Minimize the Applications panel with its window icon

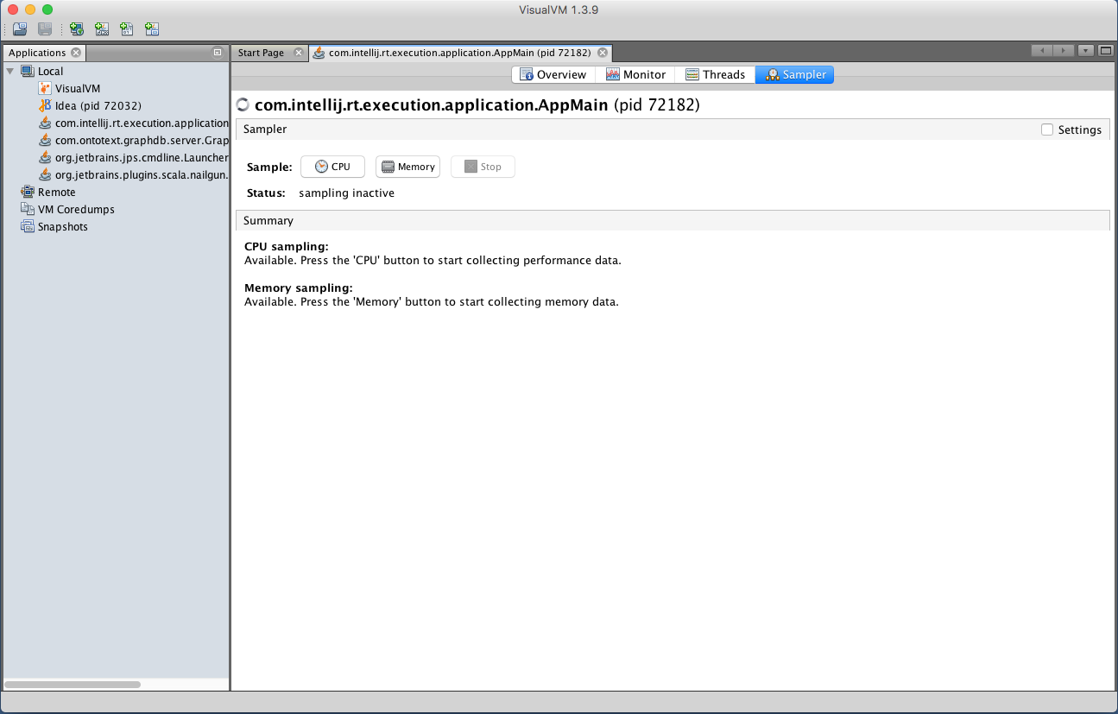click(x=218, y=53)
